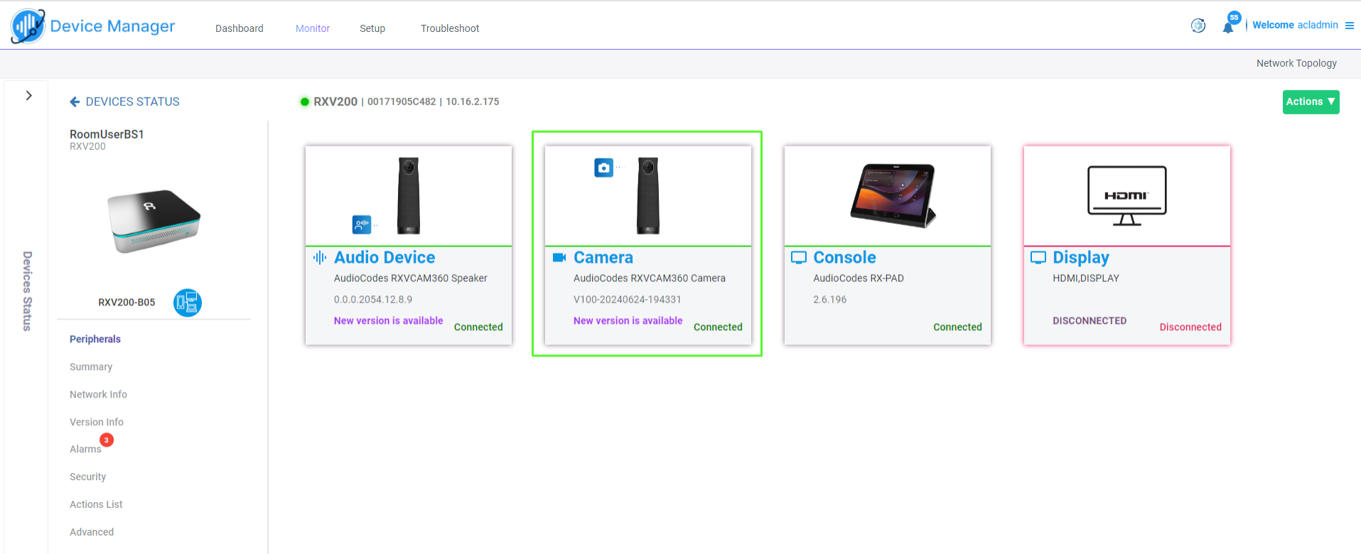This screenshot has height=554, width=1361.
Task: Open the Monitor menu
Action: click(x=313, y=28)
